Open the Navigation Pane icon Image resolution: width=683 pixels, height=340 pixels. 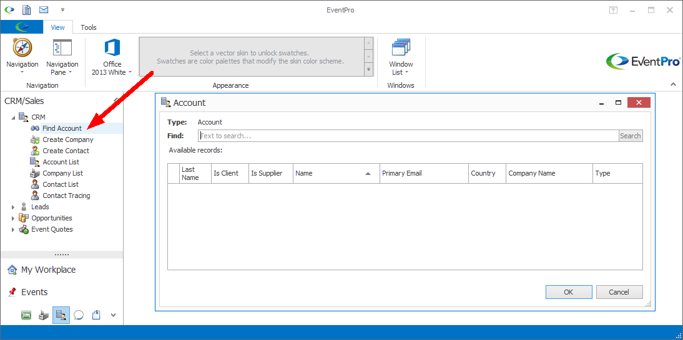[x=62, y=47]
